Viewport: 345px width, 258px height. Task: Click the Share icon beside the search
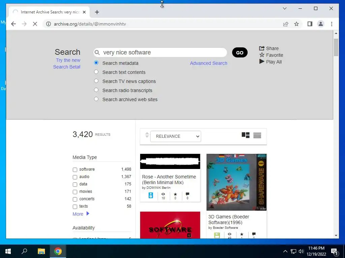coord(261,48)
